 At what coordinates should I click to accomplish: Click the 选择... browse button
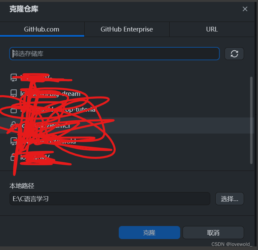(x=230, y=199)
